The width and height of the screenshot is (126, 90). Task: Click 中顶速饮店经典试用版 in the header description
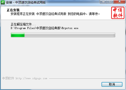[x=51, y=14]
